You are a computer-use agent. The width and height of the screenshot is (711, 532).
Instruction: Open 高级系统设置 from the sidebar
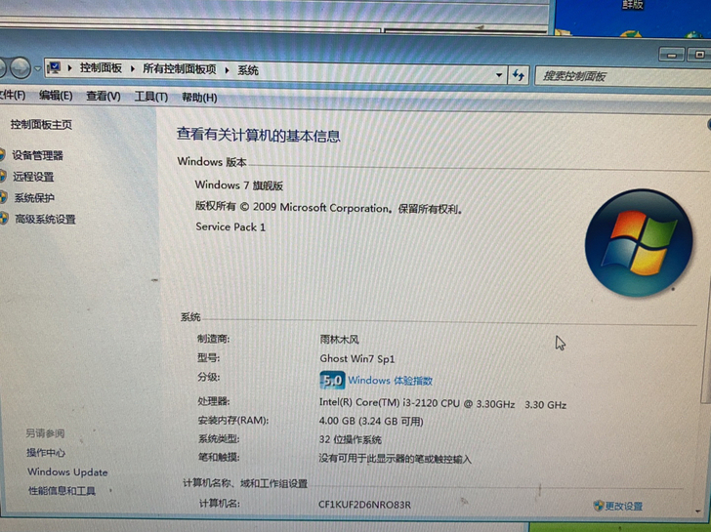45,220
